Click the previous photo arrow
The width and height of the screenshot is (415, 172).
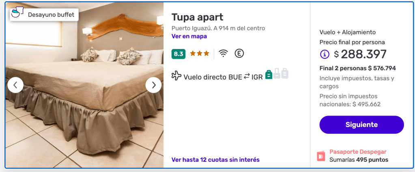(x=15, y=85)
